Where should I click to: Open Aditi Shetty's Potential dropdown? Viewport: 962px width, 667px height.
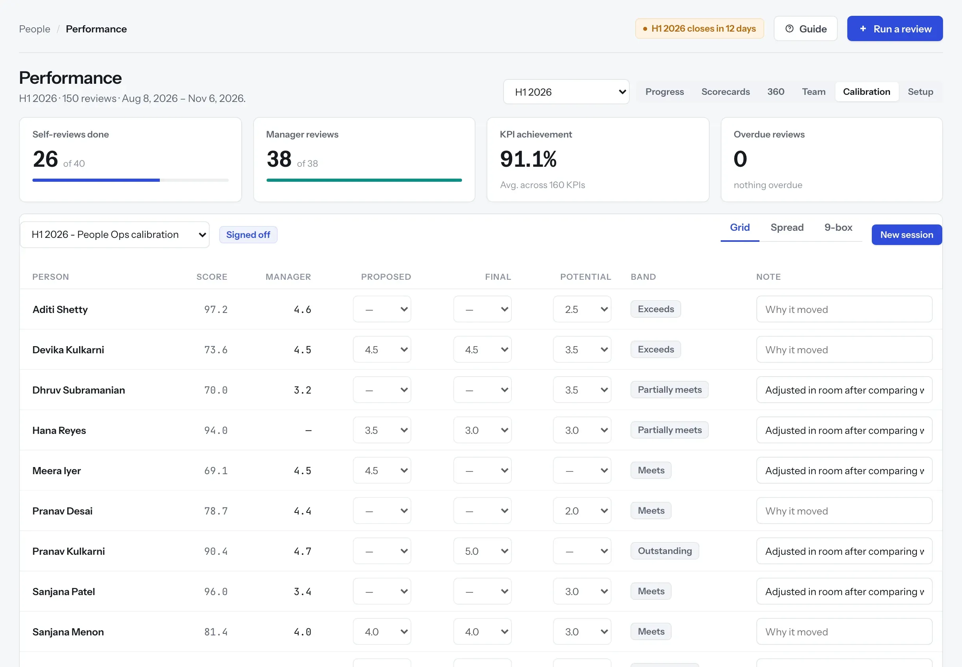[x=582, y=309]
